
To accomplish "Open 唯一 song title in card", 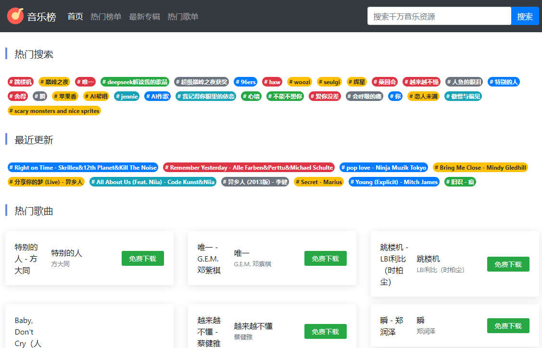I will (x=241, y=253).
